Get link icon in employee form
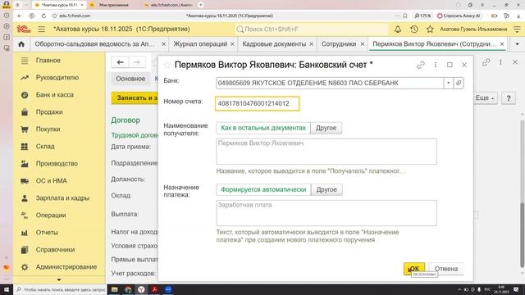 486,62
